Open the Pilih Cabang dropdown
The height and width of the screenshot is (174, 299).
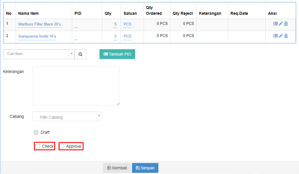tap(99, 116)
